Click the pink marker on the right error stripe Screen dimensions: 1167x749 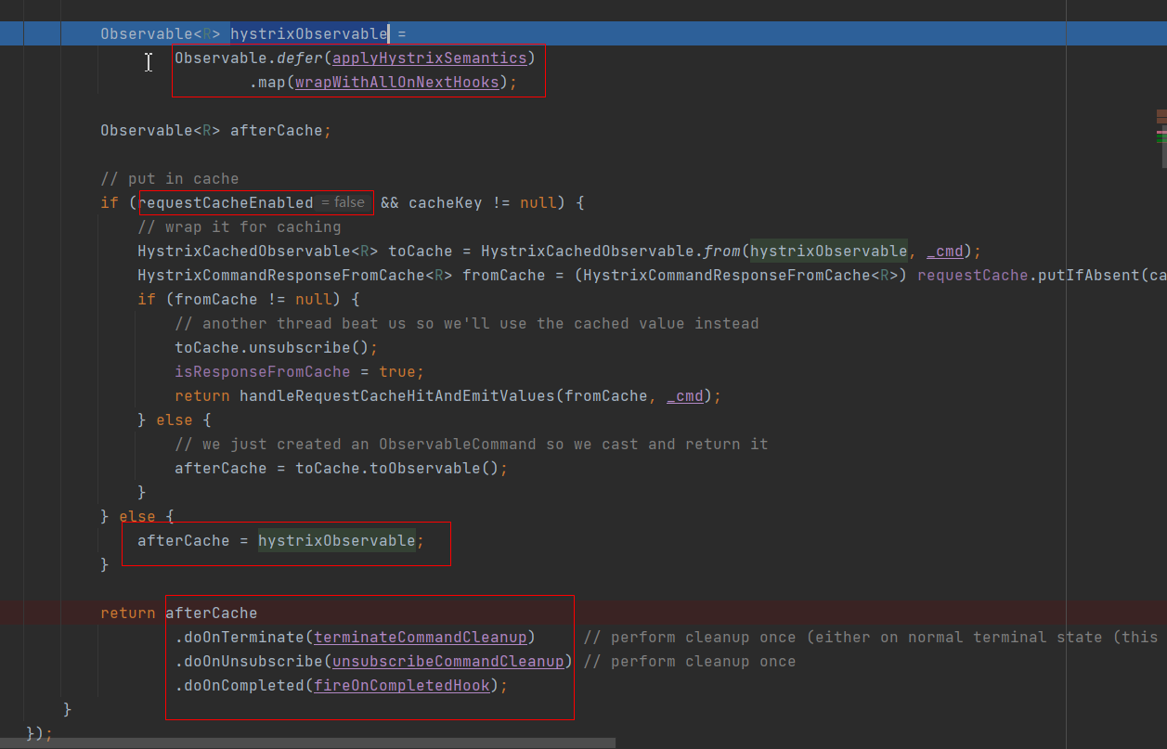1161,132
